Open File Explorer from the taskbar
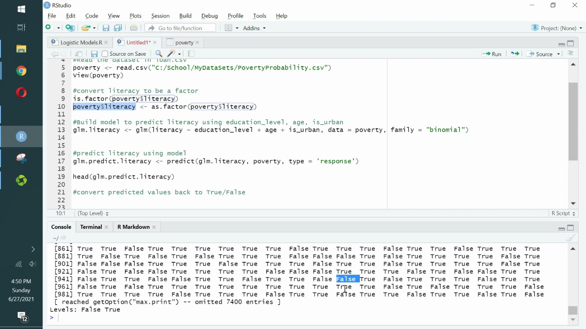The width and height of the screenshot is (586, 329). 21,49
